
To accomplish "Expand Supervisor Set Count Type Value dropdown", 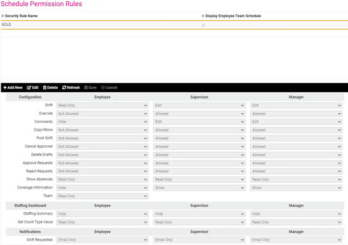I will tap(199, 222).
